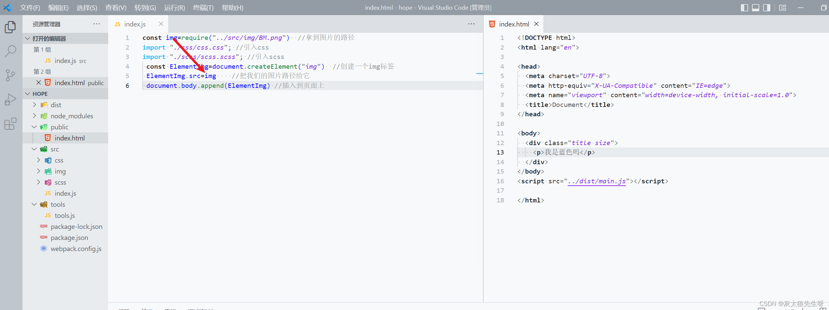Collapse the src folder chevron

[34, 149]
